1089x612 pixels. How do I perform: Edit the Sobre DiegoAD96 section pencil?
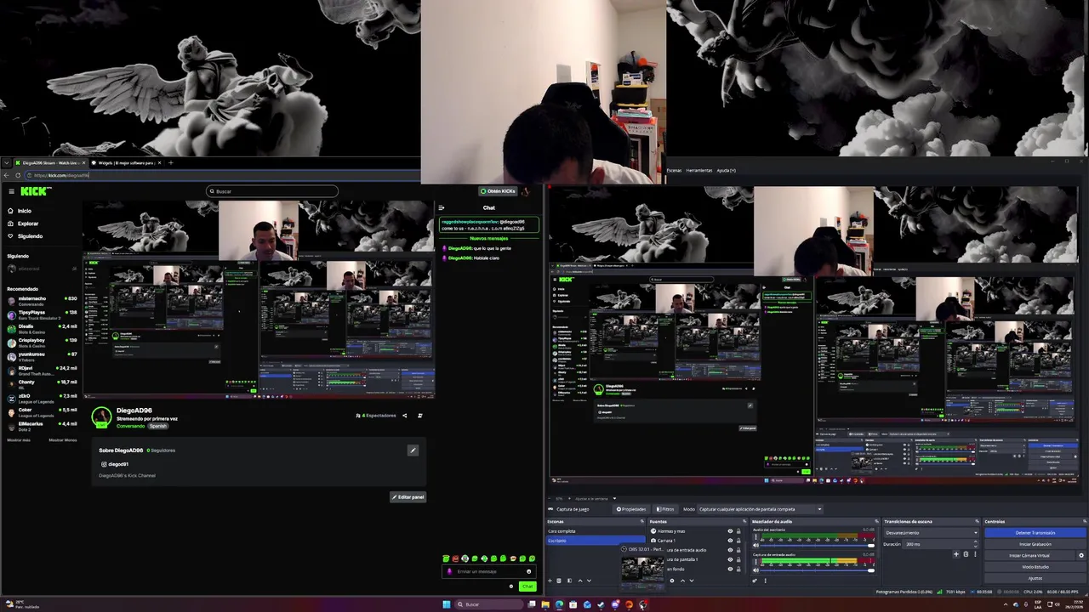[413, 450]
